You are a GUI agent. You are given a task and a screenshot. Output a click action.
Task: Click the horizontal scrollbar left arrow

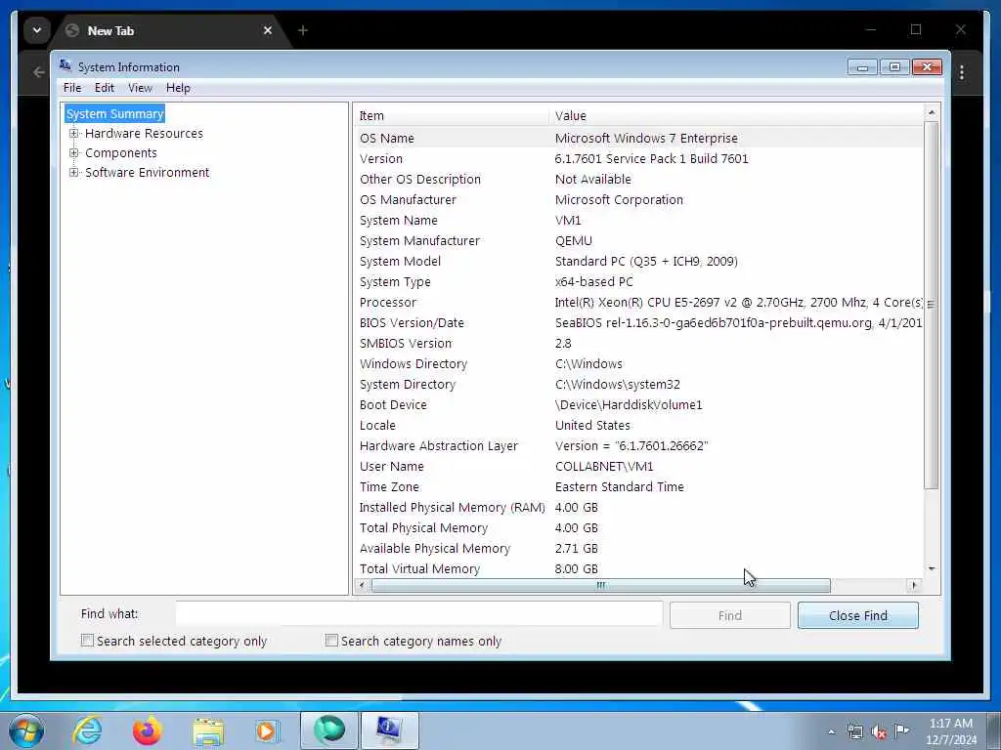[363, 585]
